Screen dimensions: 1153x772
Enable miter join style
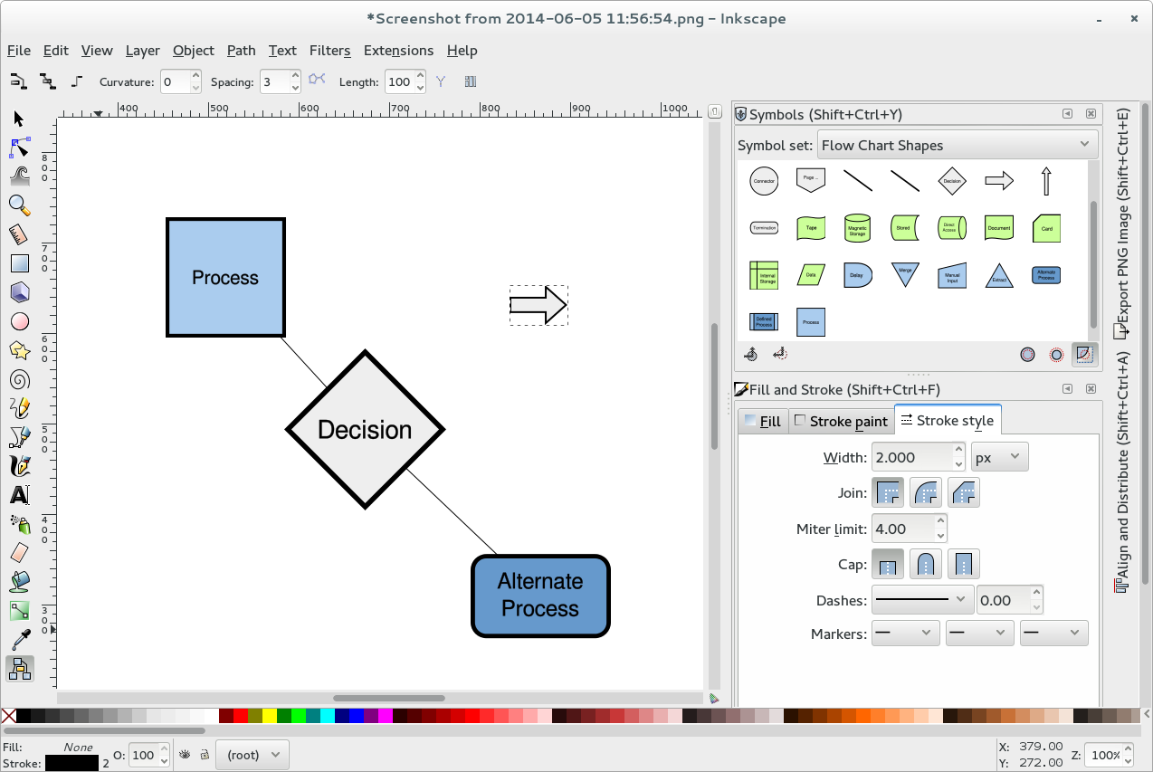click(888, 491)
